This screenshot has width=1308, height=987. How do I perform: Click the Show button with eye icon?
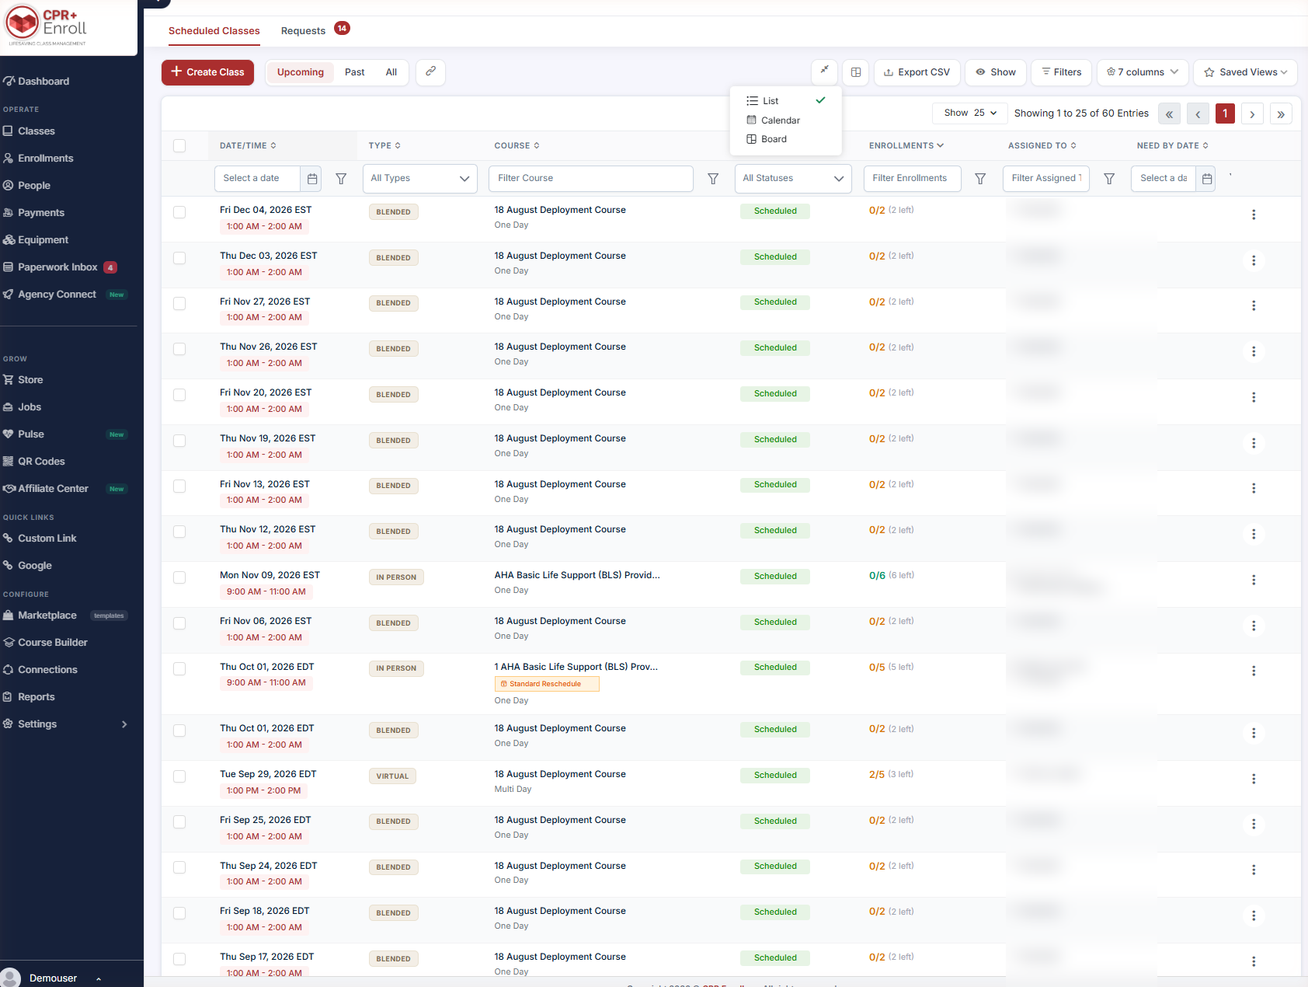coord(995,71)
